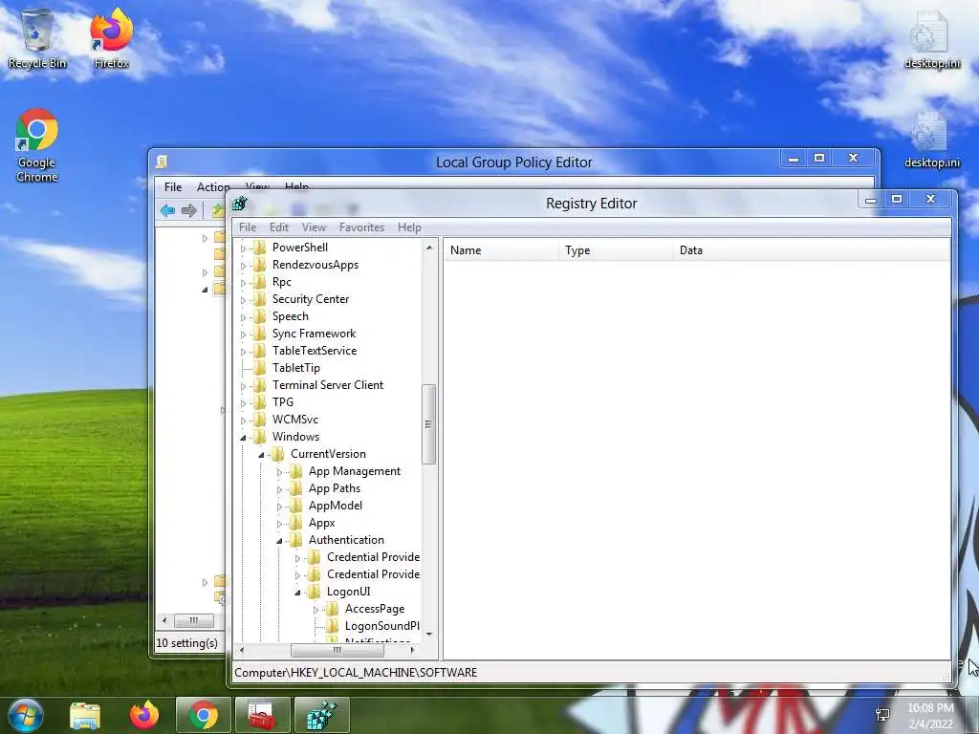Collapse the Authentication key
Viewport: 979px width, 734px height.
pos(279,541)
